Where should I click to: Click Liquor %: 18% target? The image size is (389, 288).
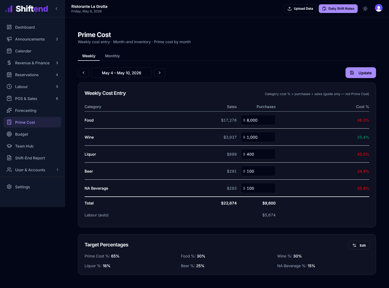[98, 266]
